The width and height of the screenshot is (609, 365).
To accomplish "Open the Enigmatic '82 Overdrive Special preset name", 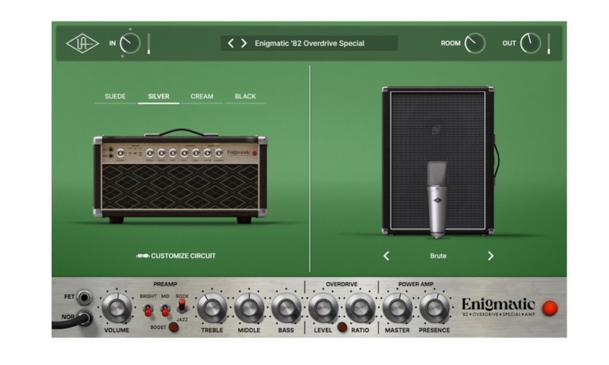I will [309, 43].
